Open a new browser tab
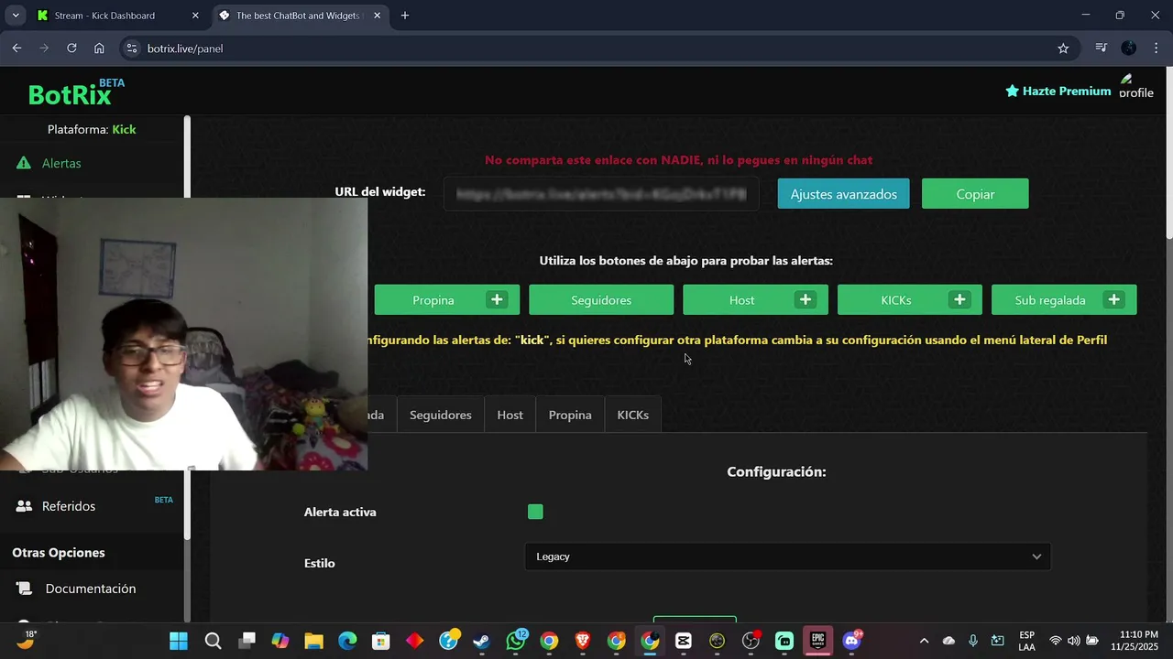 click(405, 16)
